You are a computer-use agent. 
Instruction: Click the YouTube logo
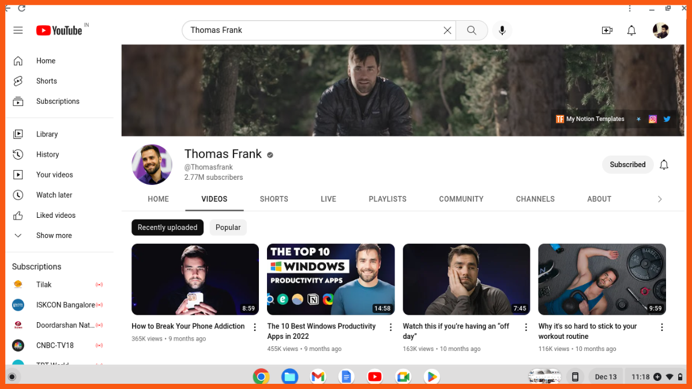tap(59, 30)
